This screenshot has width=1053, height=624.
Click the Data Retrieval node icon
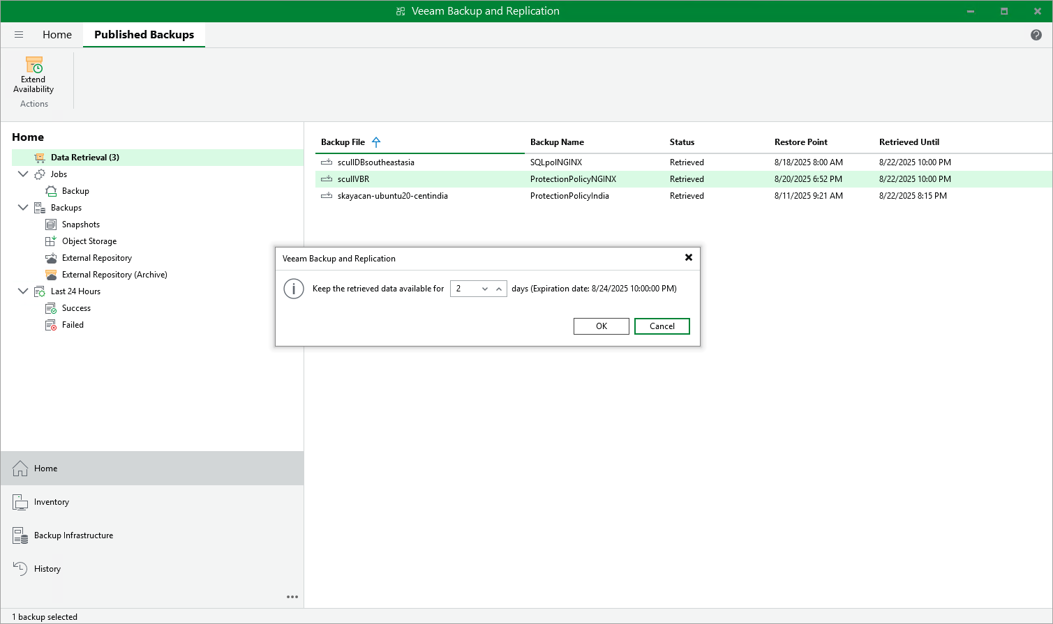click(x=40, y=158)
